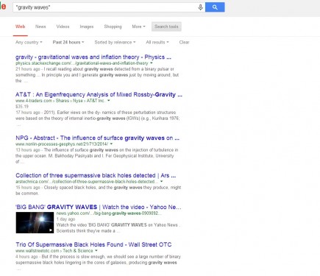320x276 pixels.
Task: Expand the More tab dropdown
Action: (138, 26)
